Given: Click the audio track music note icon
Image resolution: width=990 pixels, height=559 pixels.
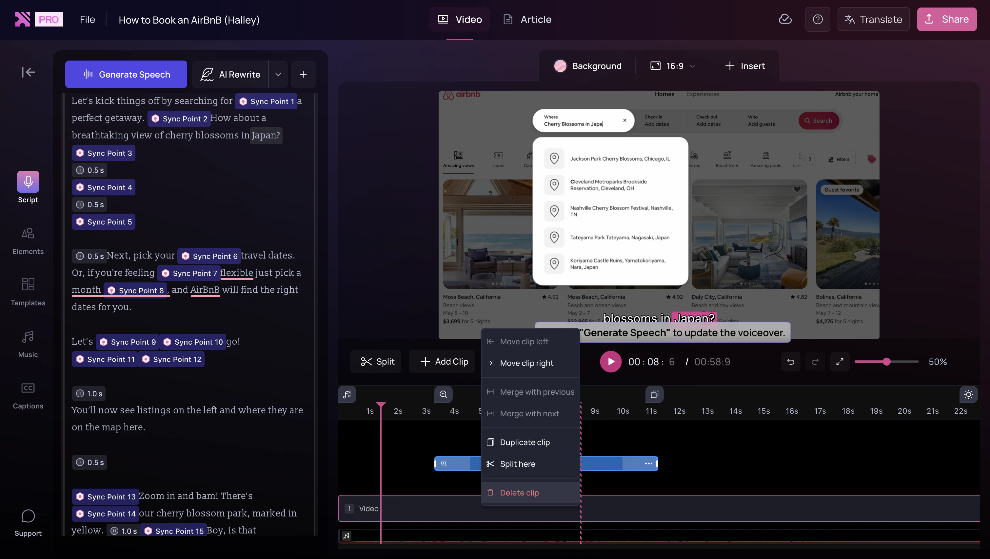Looking at the screenshot, I should (x=346, y=536).
